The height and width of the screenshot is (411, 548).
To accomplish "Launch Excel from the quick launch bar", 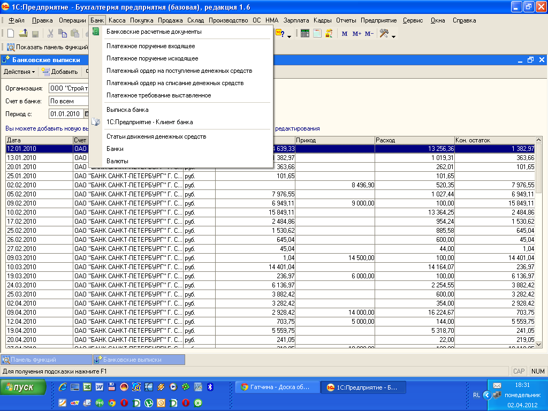I will pos(87,387).
